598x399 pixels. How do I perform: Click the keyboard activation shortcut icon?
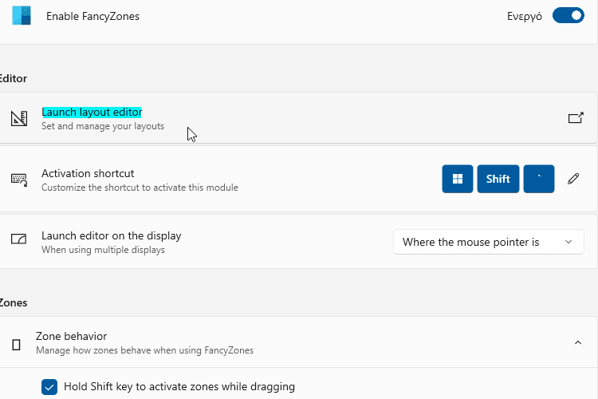click(x=18, y=179)
